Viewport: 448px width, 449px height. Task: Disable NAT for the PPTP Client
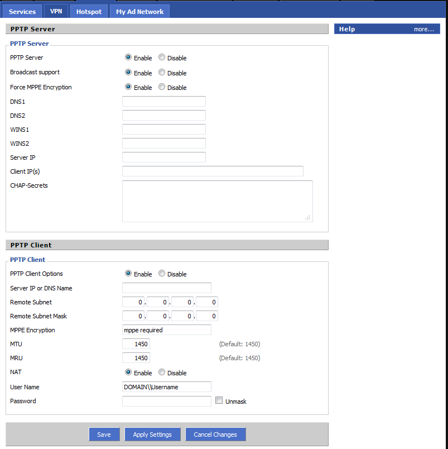click(x=161, y=372)
